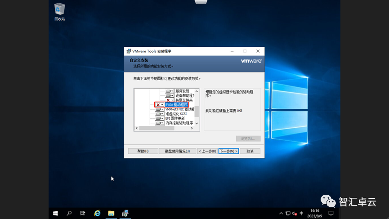Click the network tray icon
The height and width of the screenshot is (219, 389).
click(288, 213)
